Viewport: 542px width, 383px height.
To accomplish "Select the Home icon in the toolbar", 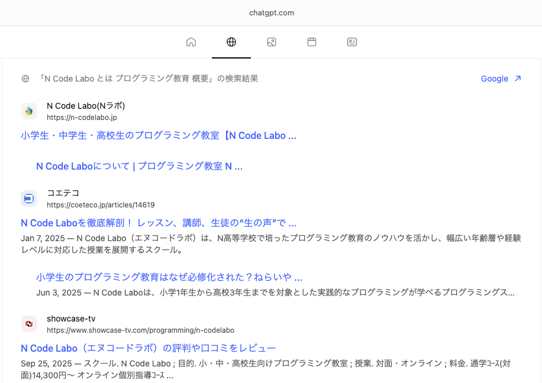I will click(191, 42).
